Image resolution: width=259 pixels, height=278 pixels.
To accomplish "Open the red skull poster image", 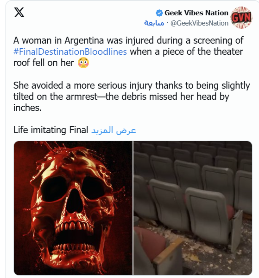I will [x=73, y=208].
